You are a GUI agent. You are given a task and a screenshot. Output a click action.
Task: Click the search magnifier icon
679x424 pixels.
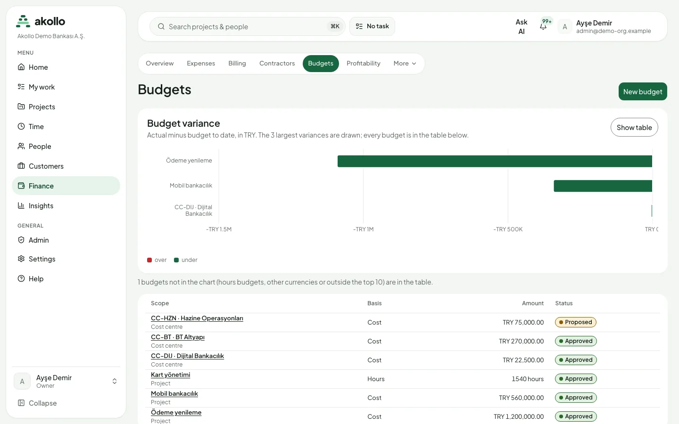[x=161, y=27]
